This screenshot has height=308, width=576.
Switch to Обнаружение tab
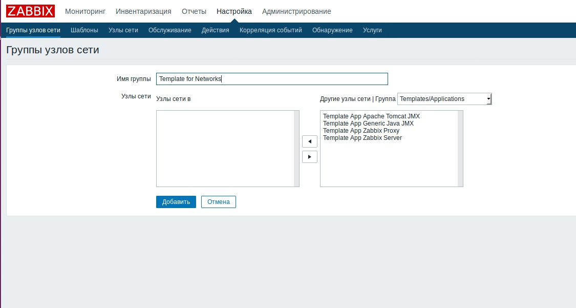332,30
